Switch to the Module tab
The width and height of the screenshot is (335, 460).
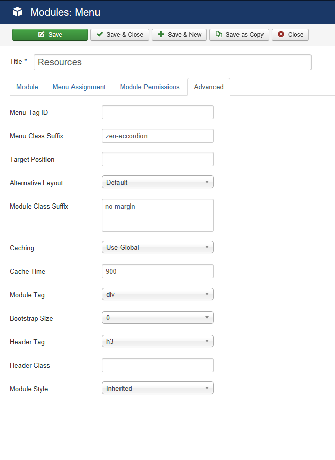coord(28,87)
